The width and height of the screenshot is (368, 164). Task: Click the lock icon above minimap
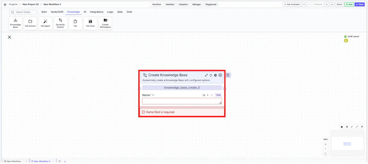tap(342, 127)
